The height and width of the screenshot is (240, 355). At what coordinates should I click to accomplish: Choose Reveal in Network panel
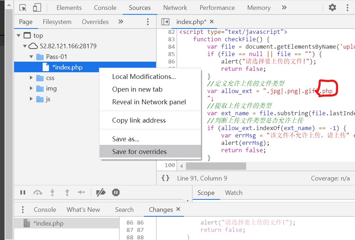tap(150, 102)
